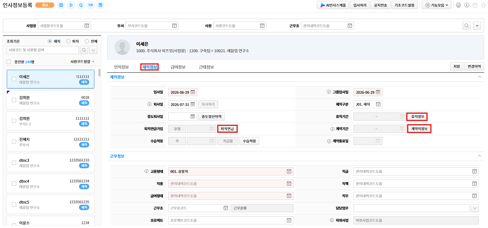Open 부서 code helper icon
Viewport: 488px width, 228px height.
(x=174, y=26)
